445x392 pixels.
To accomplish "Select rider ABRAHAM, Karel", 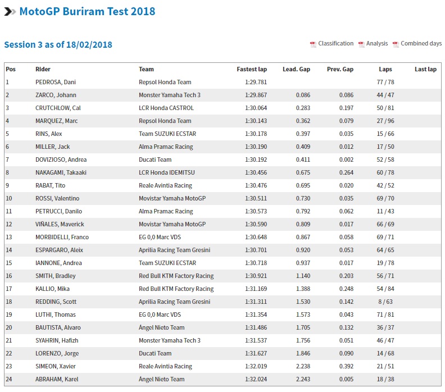I will point(57,379).
